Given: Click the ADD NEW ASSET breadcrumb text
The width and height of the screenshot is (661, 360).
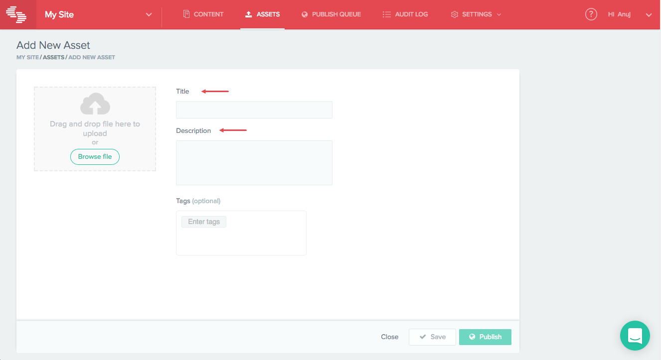Looking at the screenshot, I should pyautogui.click(x=92, y=57).
